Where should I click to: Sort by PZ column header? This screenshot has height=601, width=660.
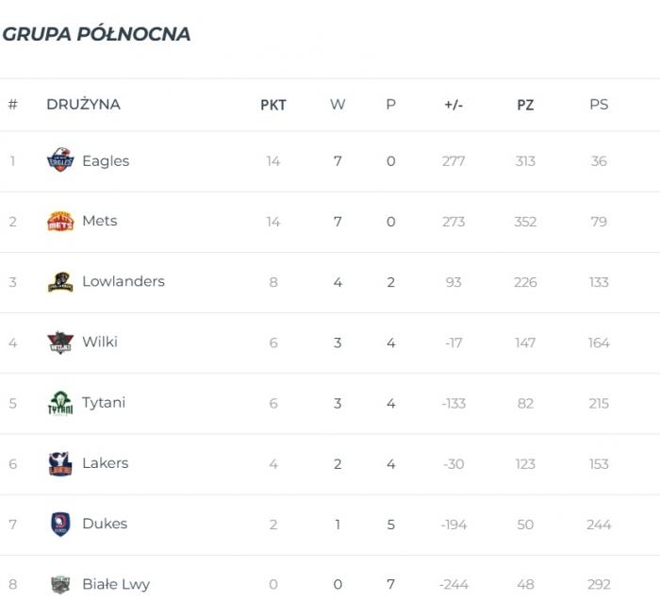tap(525, 105)
